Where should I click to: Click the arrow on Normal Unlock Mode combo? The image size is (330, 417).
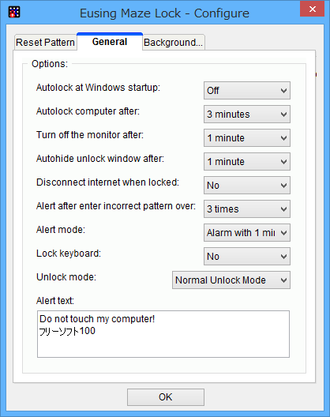283,280
